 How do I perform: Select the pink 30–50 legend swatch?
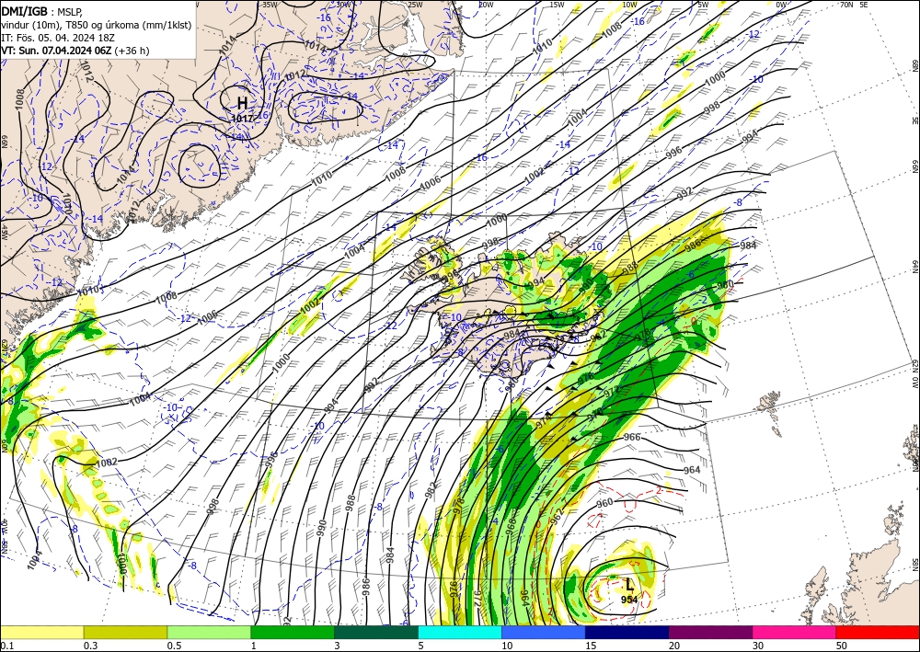[795, 632]
